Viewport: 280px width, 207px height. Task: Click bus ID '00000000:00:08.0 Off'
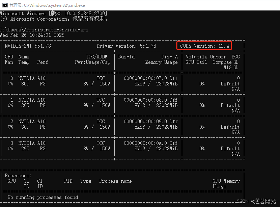pos(151,100)
